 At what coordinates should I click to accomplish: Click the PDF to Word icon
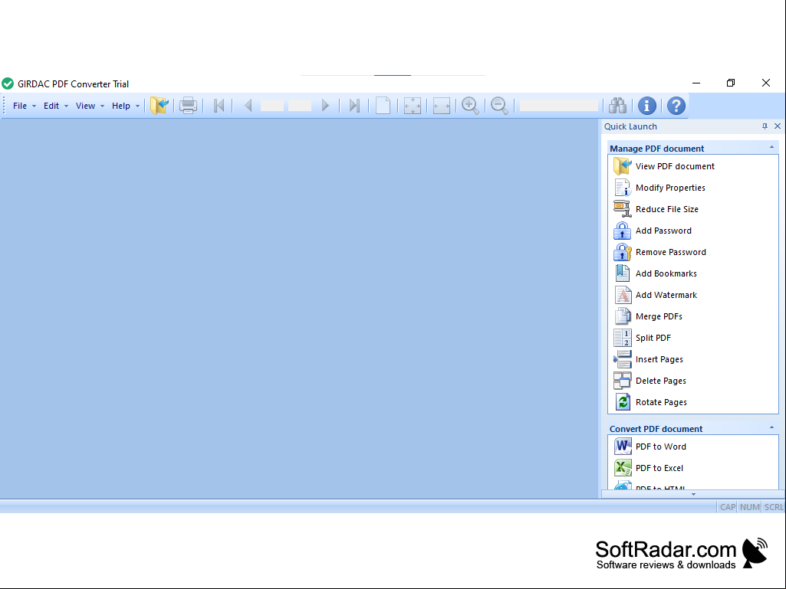pos(622,447)
